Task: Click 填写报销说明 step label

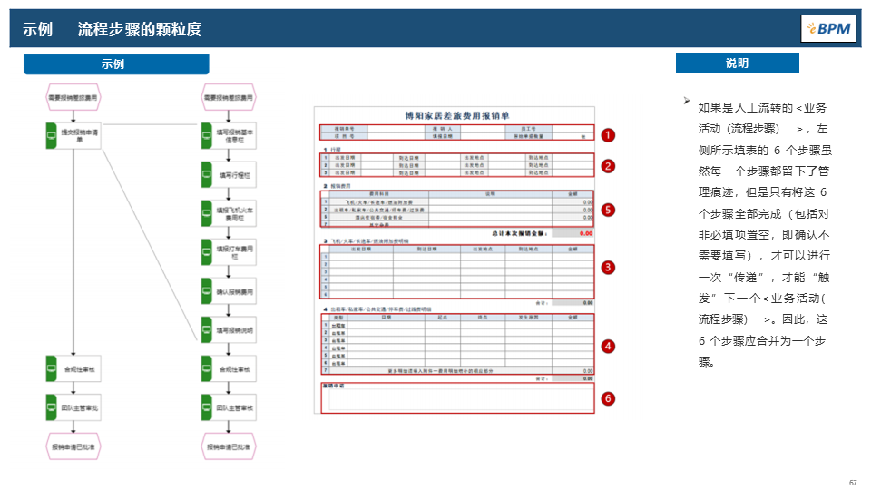Action: click(234, 330)
